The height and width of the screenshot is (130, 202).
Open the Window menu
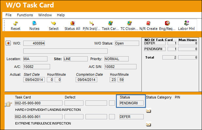tap(45, 15)
